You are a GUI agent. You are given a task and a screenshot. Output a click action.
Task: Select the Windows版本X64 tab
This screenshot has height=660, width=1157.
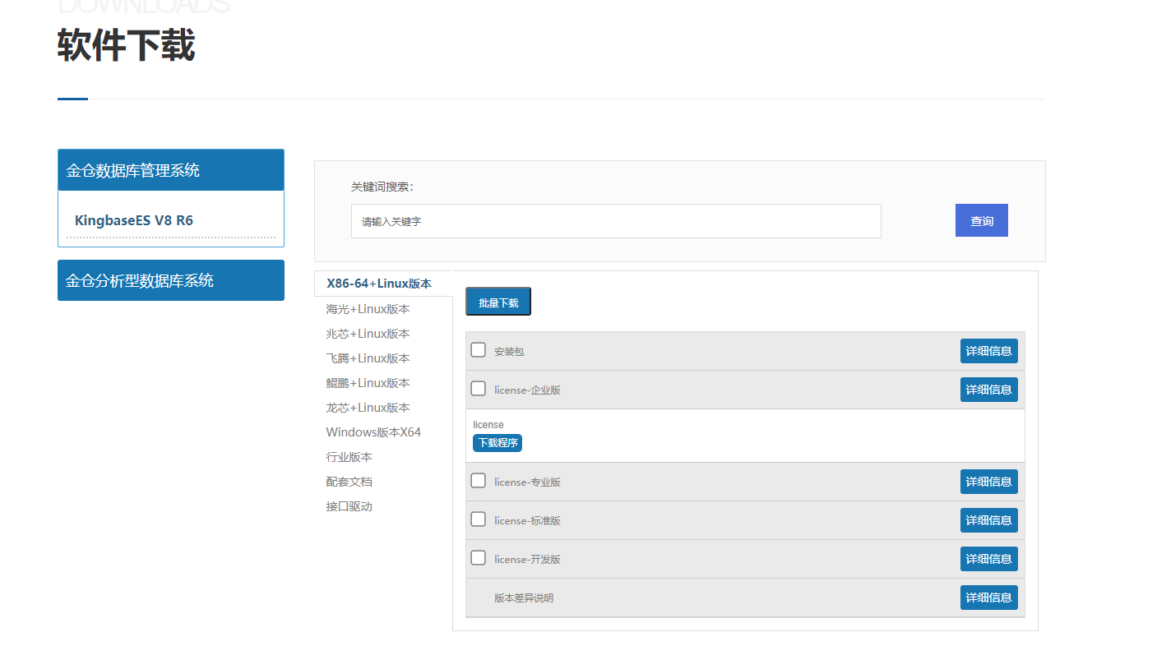click(x=373, y=432)
